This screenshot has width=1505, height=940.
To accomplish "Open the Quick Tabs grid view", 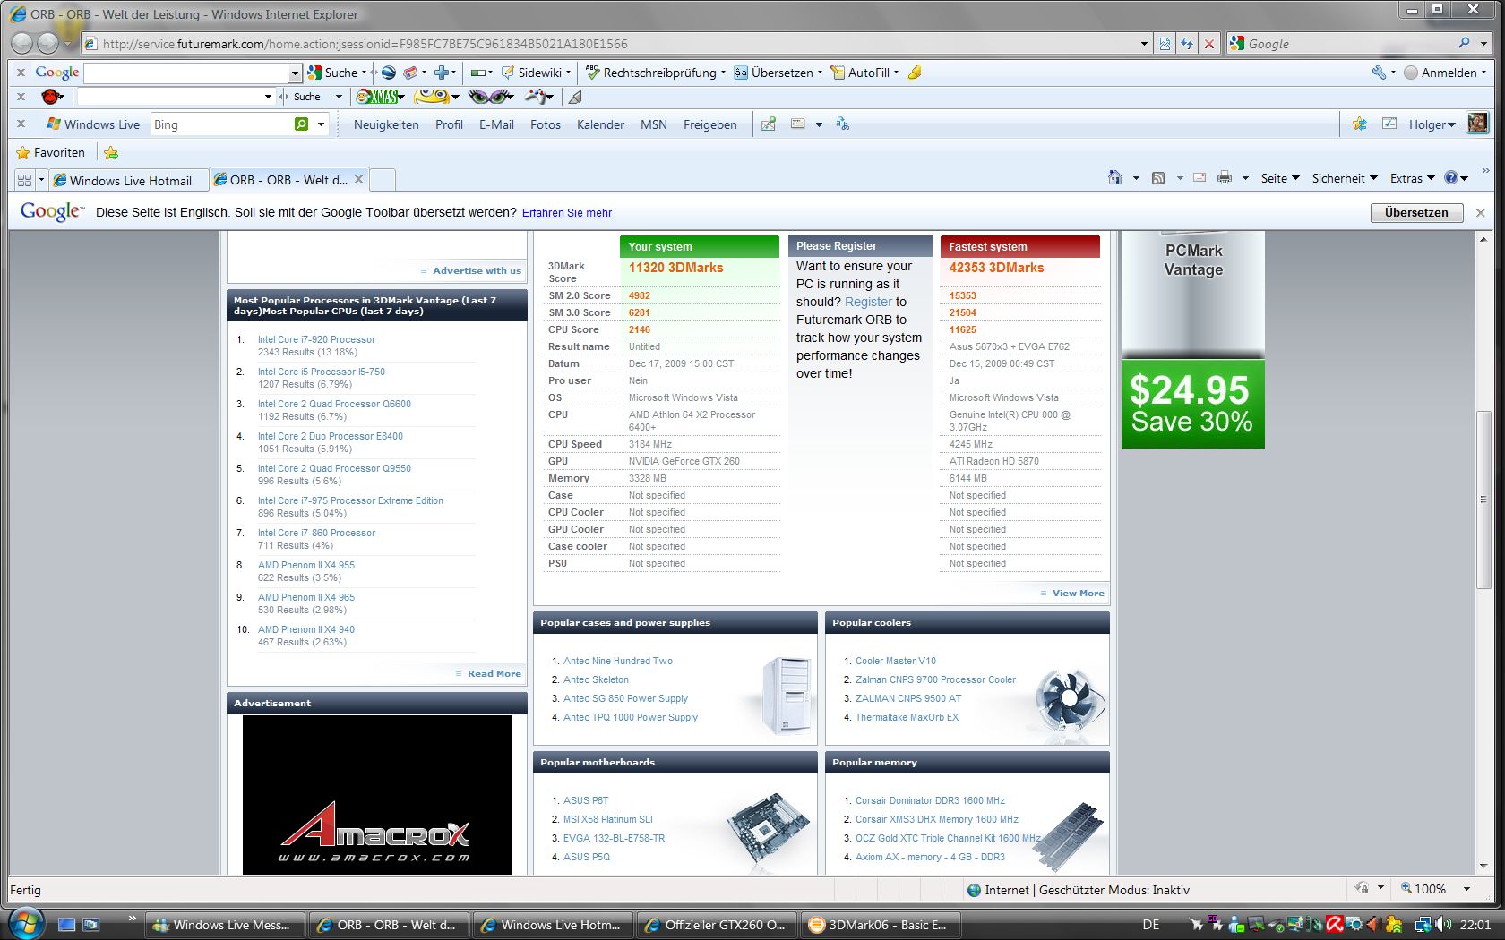I will pyautogui.click(x=24, y=180).
